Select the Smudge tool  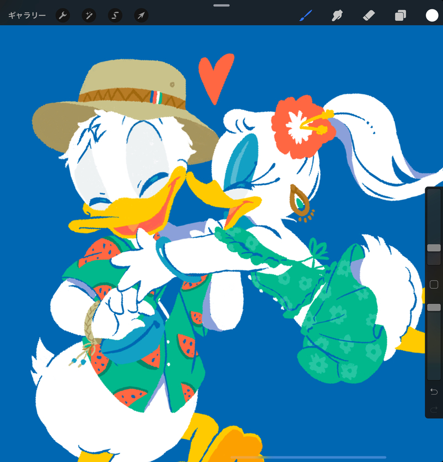pos(337,15)
